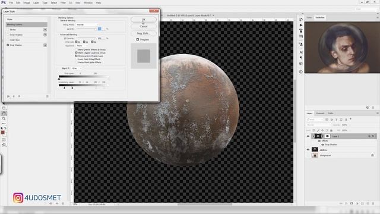Open the 3D cube panel icon
The height and width of the screenshot is (214, 380).
pos(301,64)
